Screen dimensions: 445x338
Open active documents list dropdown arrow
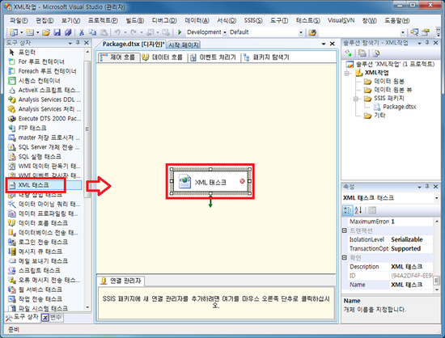tap(324, 44)
